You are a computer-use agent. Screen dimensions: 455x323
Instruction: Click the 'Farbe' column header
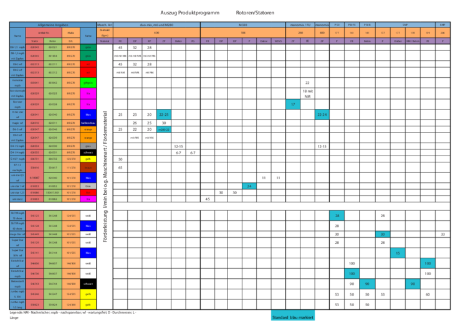(x=89, y=35)
